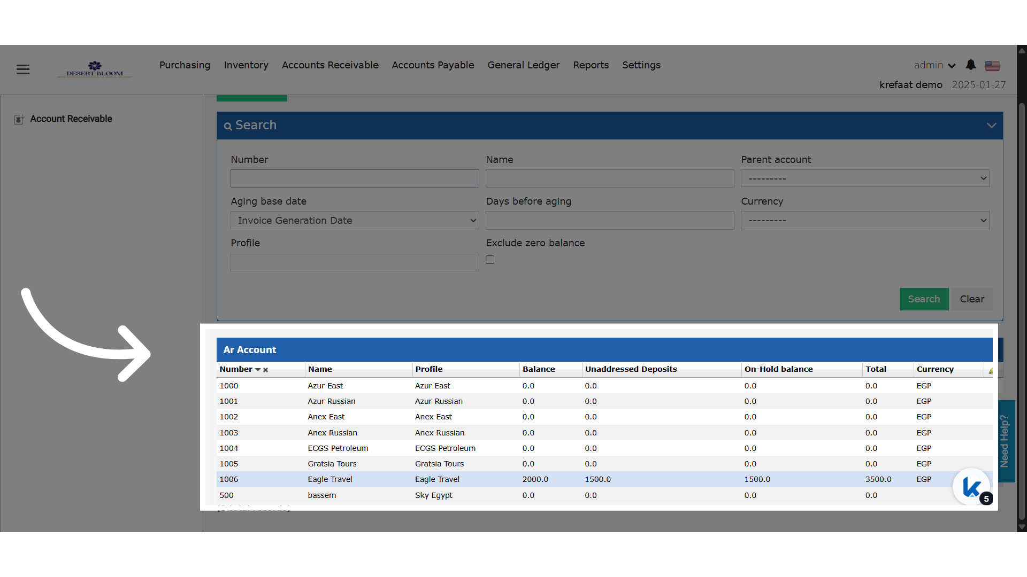Image resolution: width=1027 pixels, height=577 pixels.
Task: Sort by the On-Hold balance column header
Action: [778, 369]
